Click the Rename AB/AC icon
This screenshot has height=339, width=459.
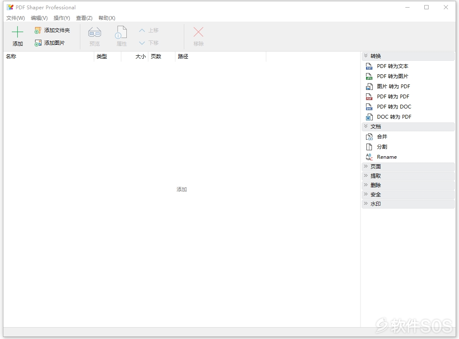point(369,157)
